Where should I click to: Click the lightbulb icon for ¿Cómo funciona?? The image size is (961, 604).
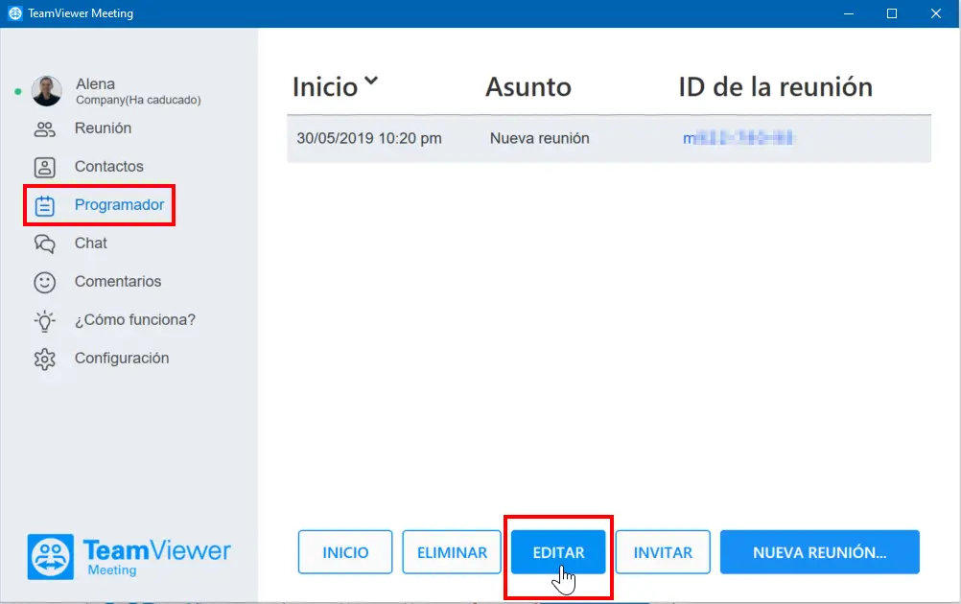(45, 321)
